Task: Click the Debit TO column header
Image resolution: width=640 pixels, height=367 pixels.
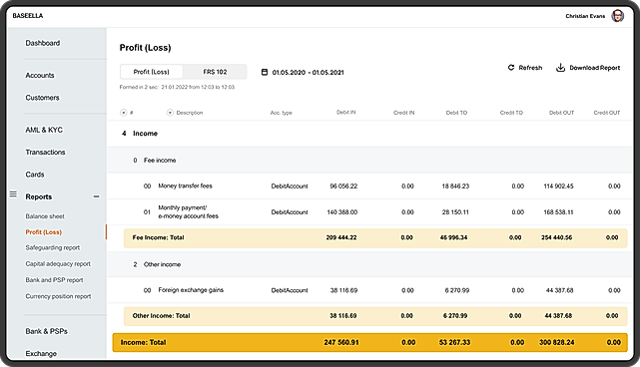Action: pyautogui.click(x=456, y=113)
